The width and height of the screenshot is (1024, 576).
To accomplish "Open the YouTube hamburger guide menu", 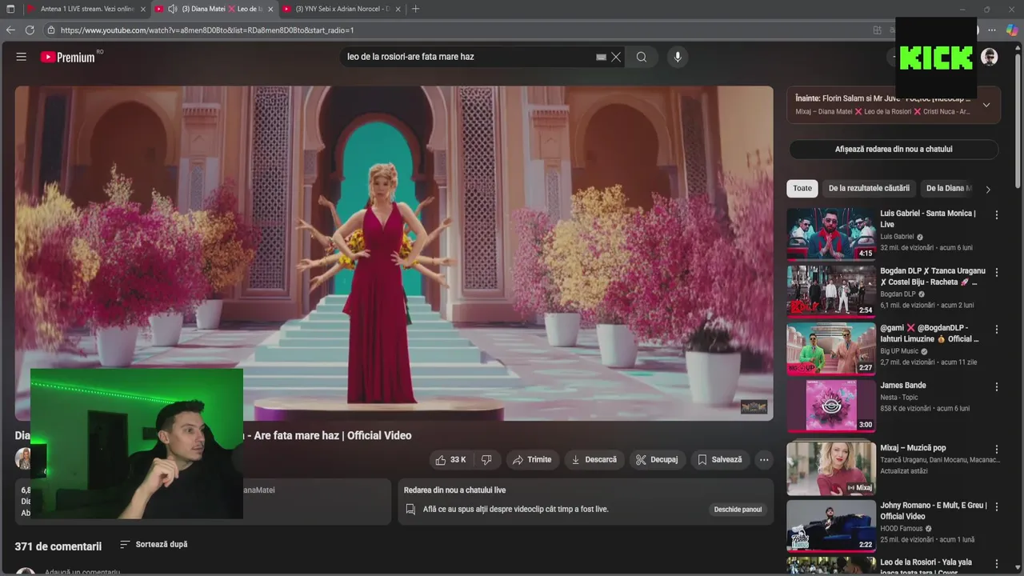I will pos(22,57).
